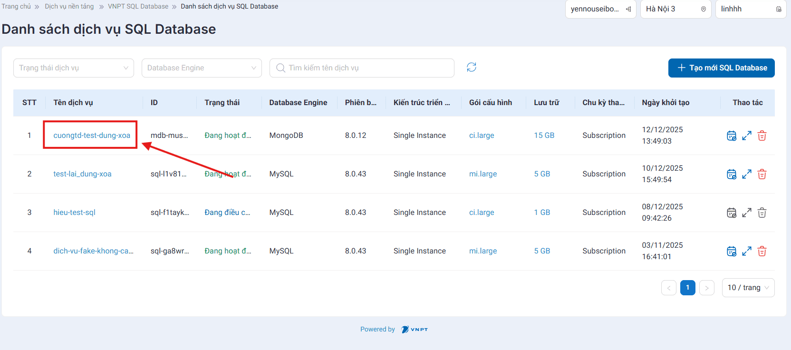Select page 1 in pagination
Image resolution: width=791 pixels, height=350 pixels.
point(687,288)
